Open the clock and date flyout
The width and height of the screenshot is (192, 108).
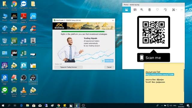tap(181, 105)
